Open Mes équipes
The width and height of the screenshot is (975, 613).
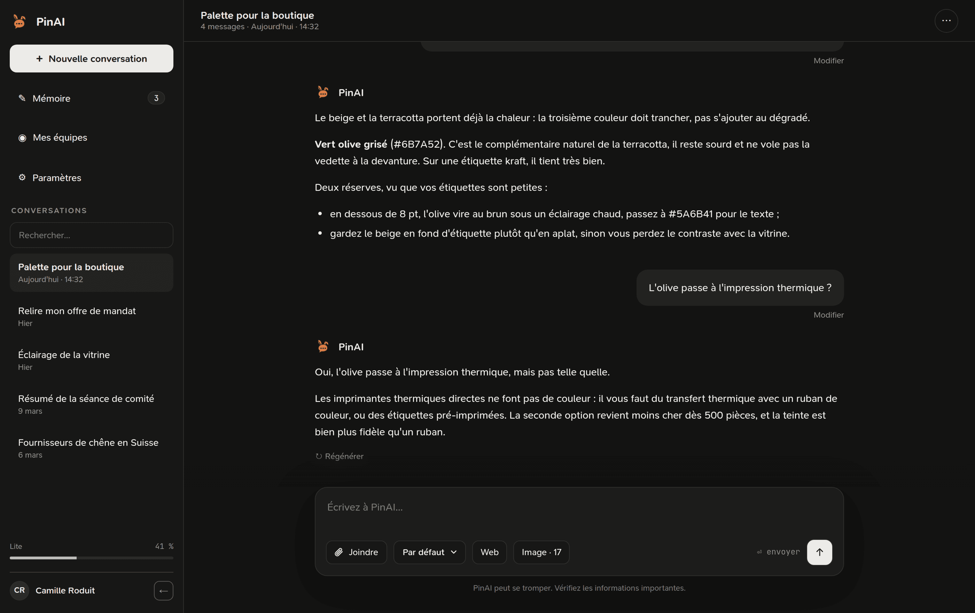92,138
